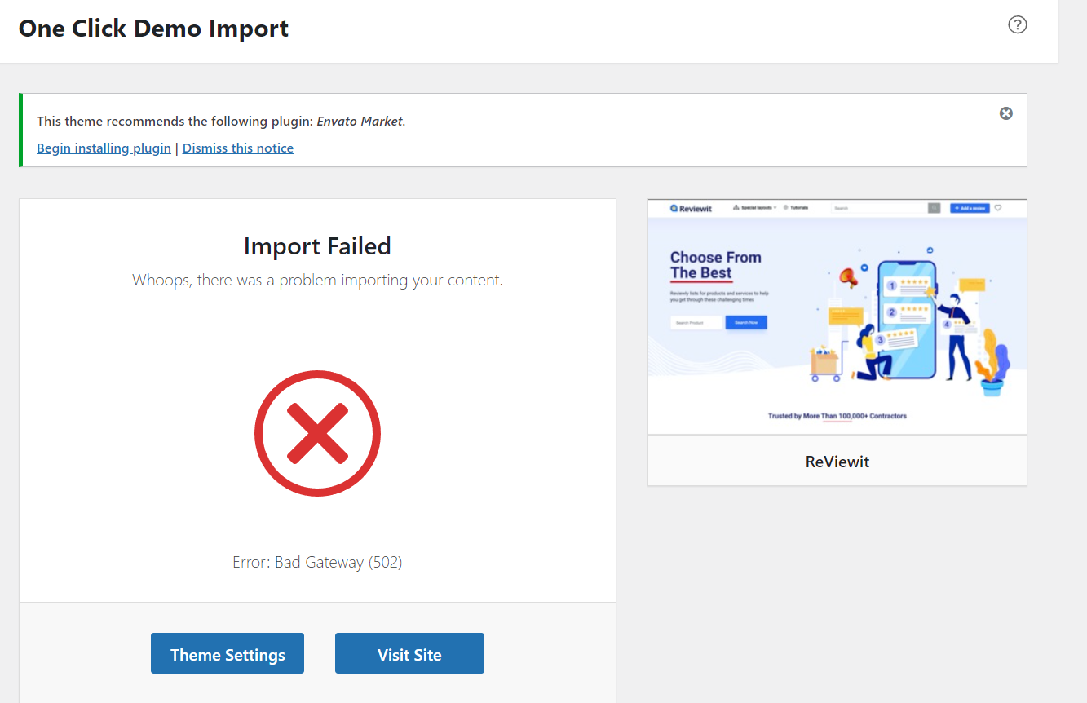
Task: Click the search magnifier icon in the preview navbar
Action: point(934,208)
